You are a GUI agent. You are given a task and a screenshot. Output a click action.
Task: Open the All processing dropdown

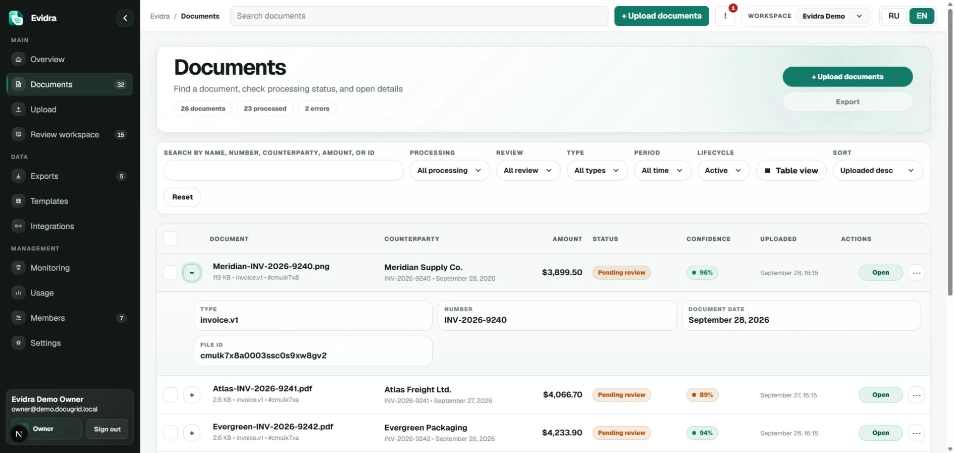[450, 171]
